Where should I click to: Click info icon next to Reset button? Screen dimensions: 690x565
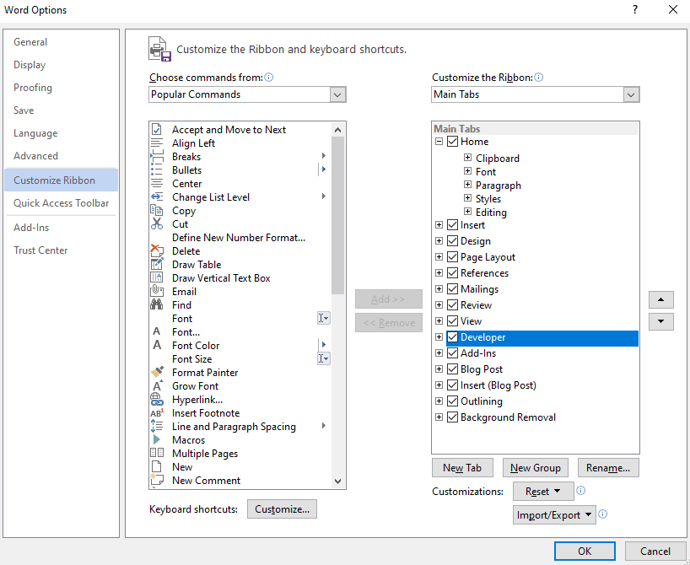click(x=581, y=490)
